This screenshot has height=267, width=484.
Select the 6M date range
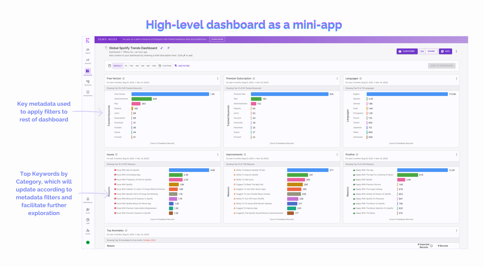pos(148,66)
